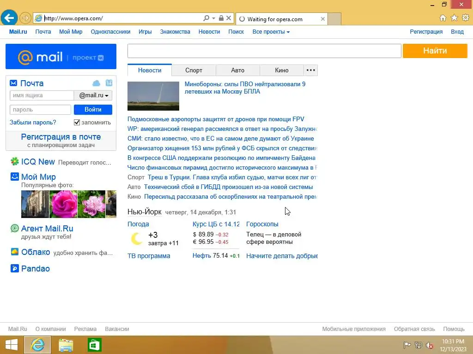473x354 pixels.
Task: Open the Windows Store taskbar icon
Action: tap(94, 345)
